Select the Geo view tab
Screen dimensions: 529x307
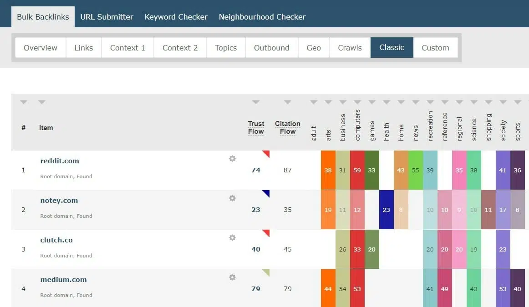tap(314, 47)
